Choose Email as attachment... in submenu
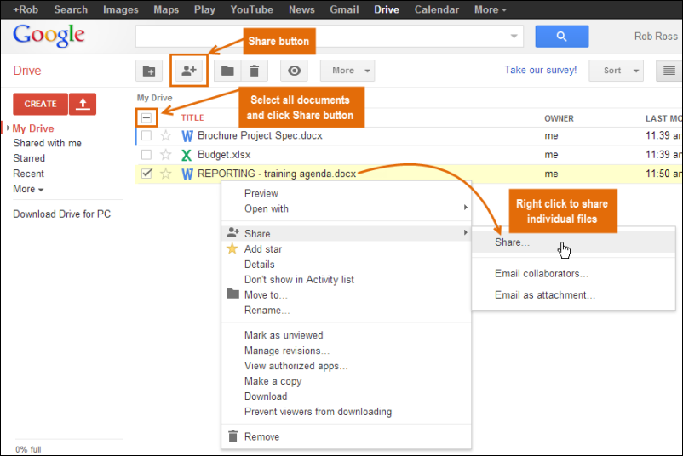Viewport: 683px width, 456px height. [x=545, y=294]
